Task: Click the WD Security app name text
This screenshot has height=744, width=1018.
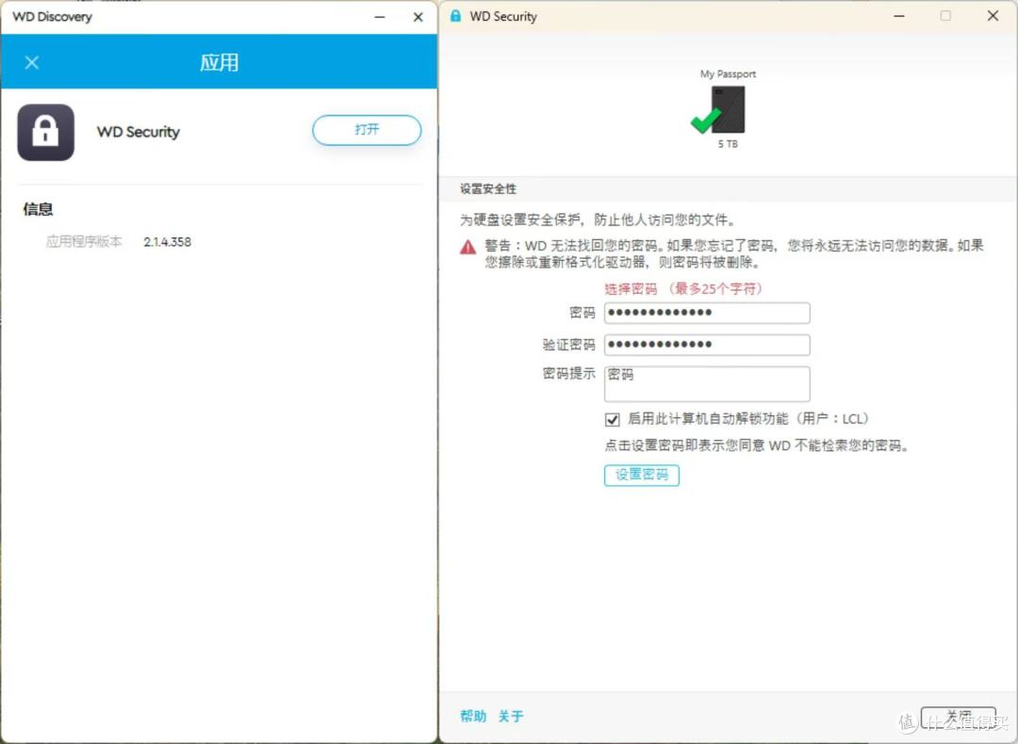Action: point(139,132)
